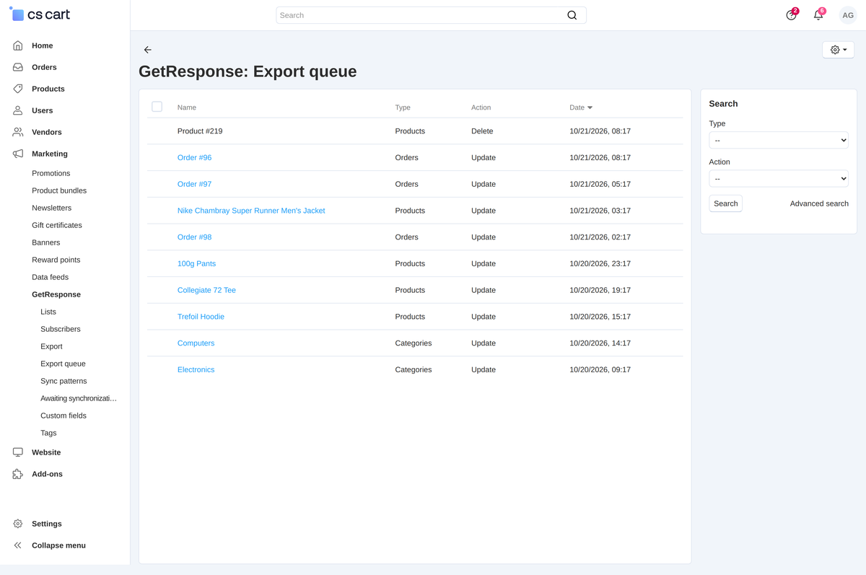Go to Reward points submenu
Screen dimensions: 866x575
coord(56,260)
